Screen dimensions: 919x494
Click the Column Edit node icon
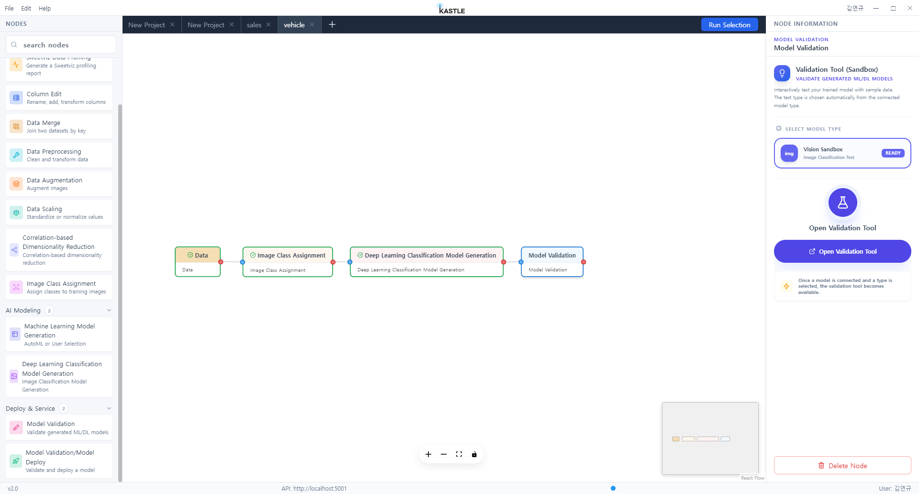(16, 98)
